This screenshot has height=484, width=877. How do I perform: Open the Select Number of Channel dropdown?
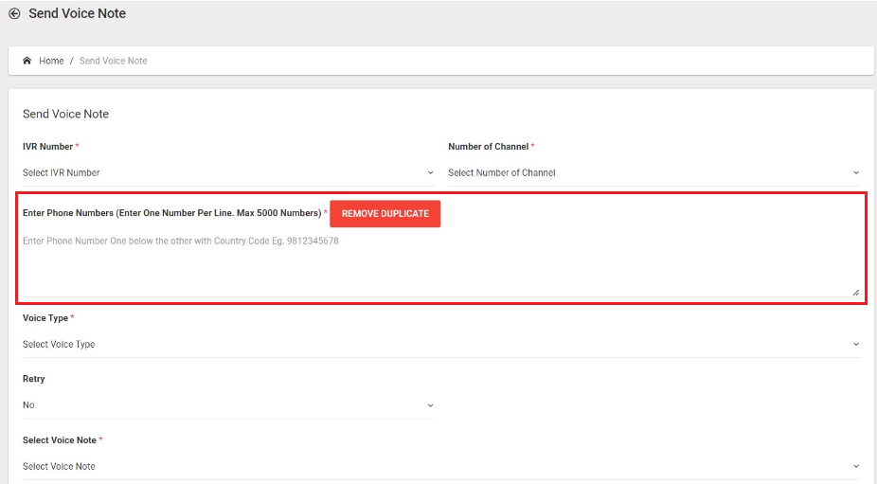coord(653,173)
